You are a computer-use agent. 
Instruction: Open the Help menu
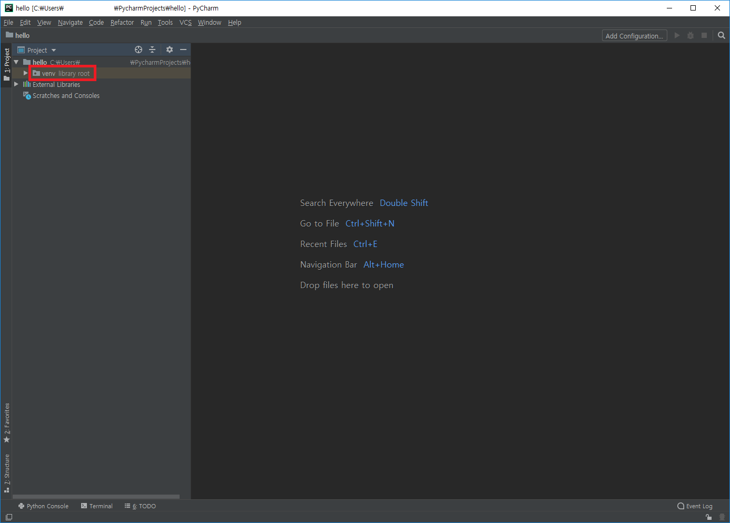pyautogui.click(x=234, y=22)
